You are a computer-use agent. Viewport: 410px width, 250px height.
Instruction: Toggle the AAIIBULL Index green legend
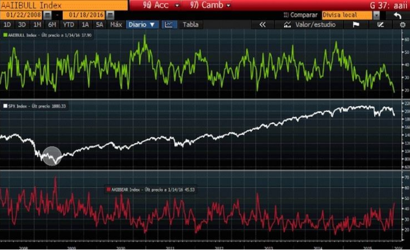(5, 35)
